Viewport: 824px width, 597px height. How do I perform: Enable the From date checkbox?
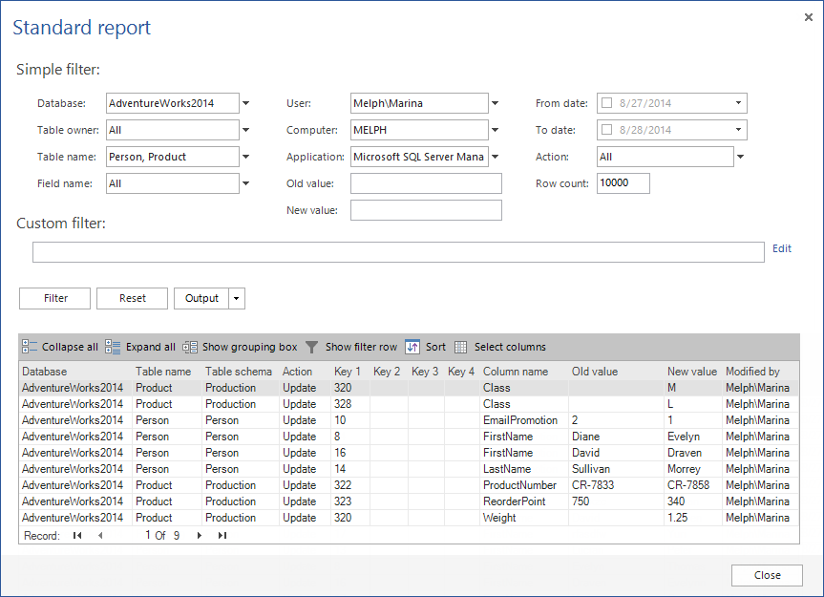tap(607, 102)
